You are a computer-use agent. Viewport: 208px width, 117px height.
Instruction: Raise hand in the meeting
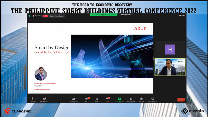(x=131, y=100)
